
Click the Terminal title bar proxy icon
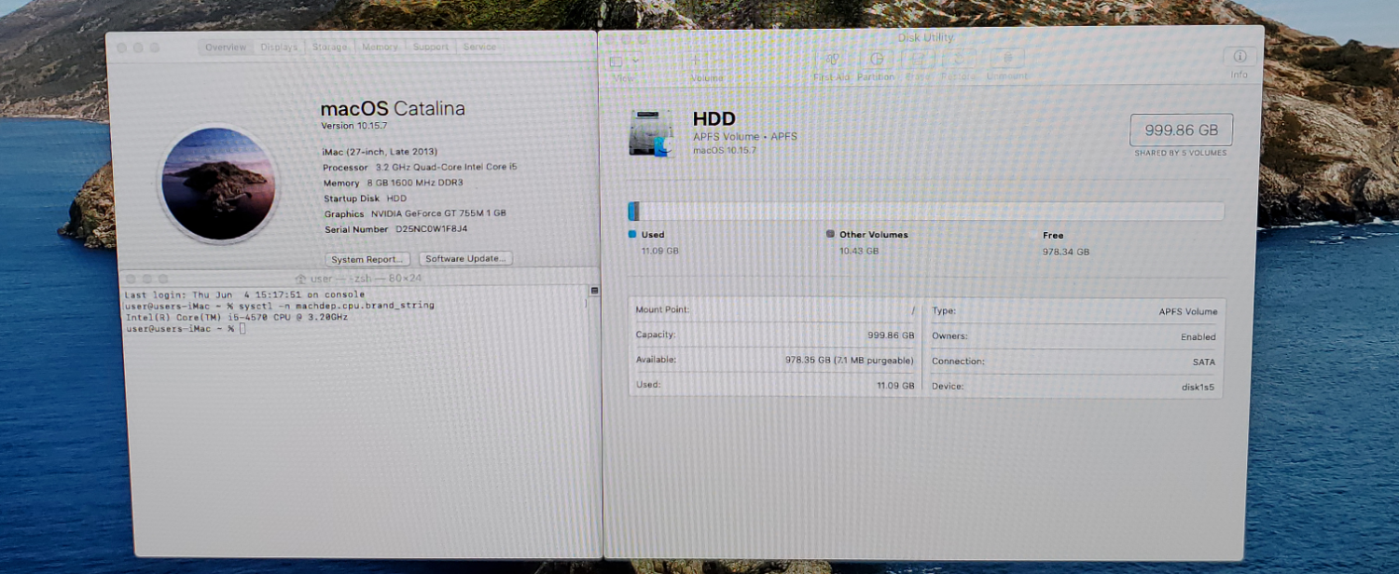[x=300, y=279]
